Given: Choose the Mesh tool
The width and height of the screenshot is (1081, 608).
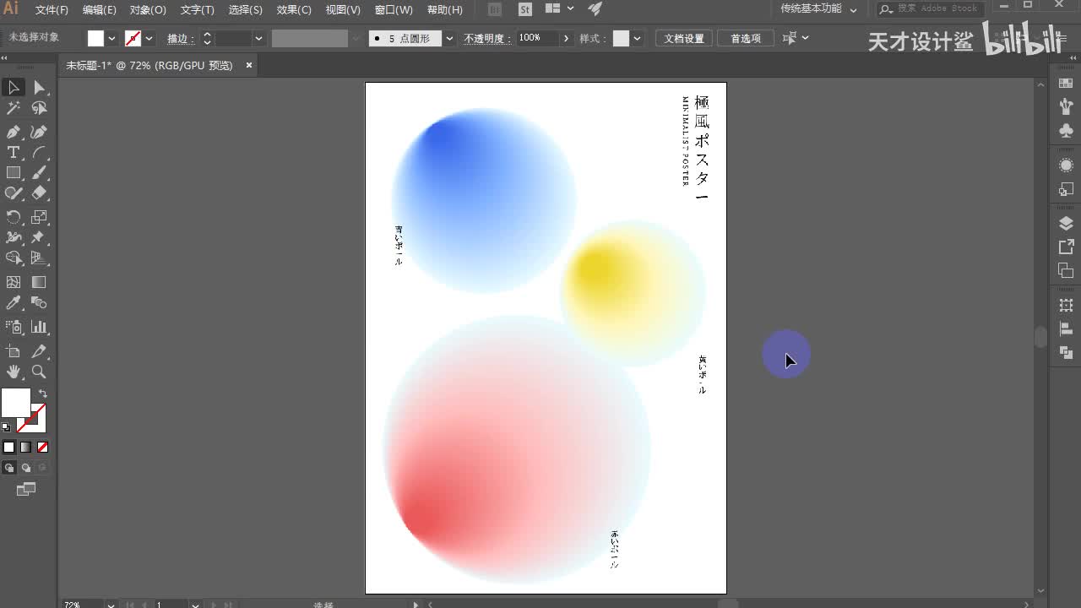Looking at the screenshot, I should click(14, 282).
